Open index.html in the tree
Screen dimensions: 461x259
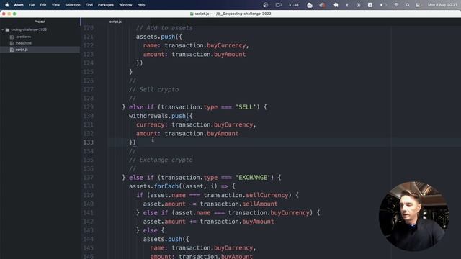24,43
